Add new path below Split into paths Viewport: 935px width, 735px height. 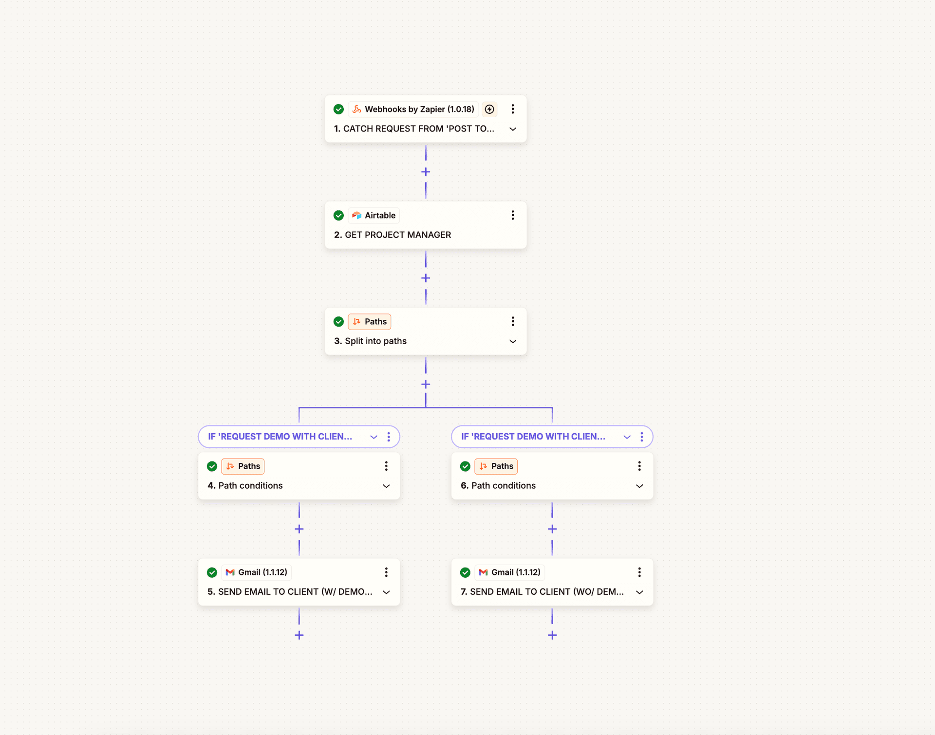tap(426, 384)
